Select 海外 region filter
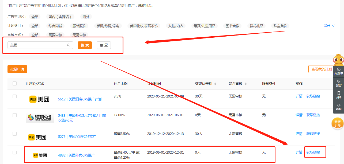 [86, 17]
